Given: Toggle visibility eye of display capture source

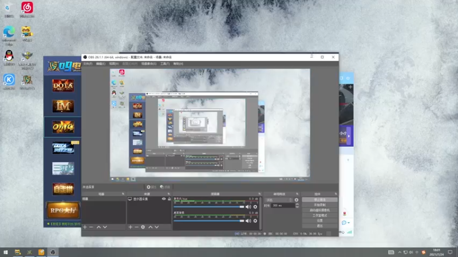Looking at the screenshot, I should [164, 199].
